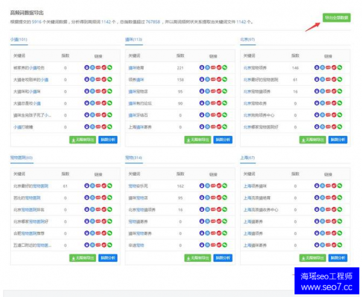Click 无限制导出 export button in 上海 panel
This screenshot has width=362, height=297.
click(313, 258)
